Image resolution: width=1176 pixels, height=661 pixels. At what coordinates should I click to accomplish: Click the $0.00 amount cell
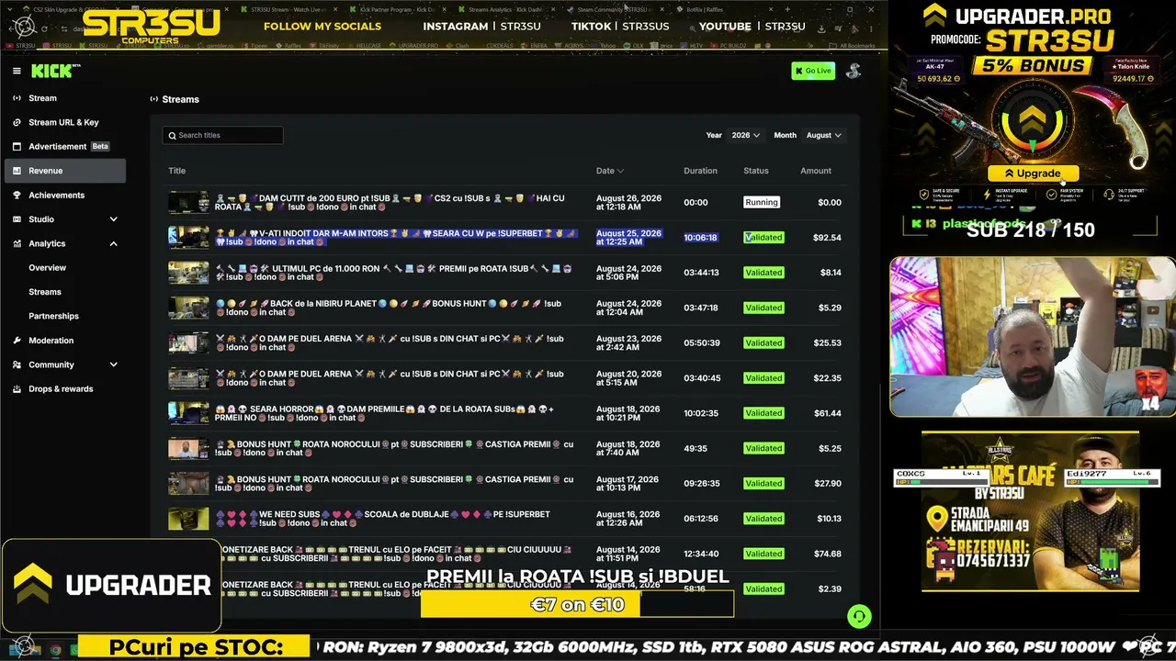tap(830, 202)
